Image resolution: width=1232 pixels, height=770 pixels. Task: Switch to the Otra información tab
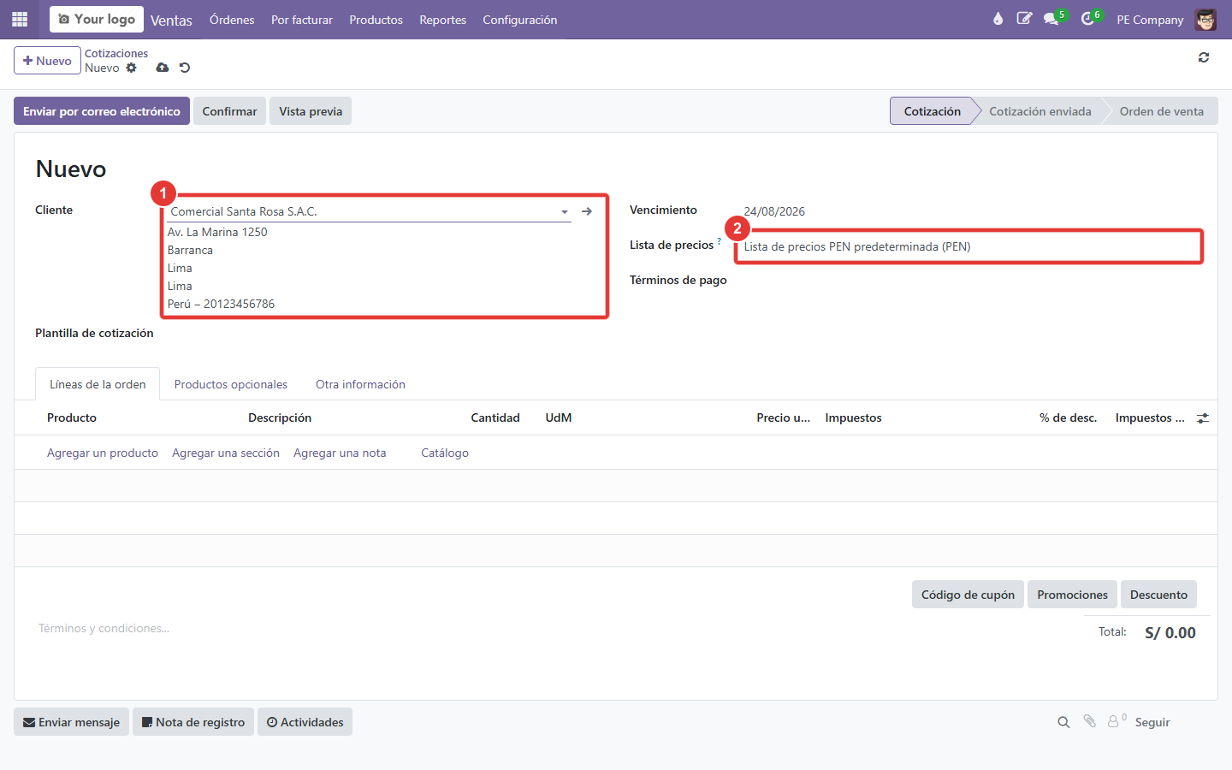point(360,384)
